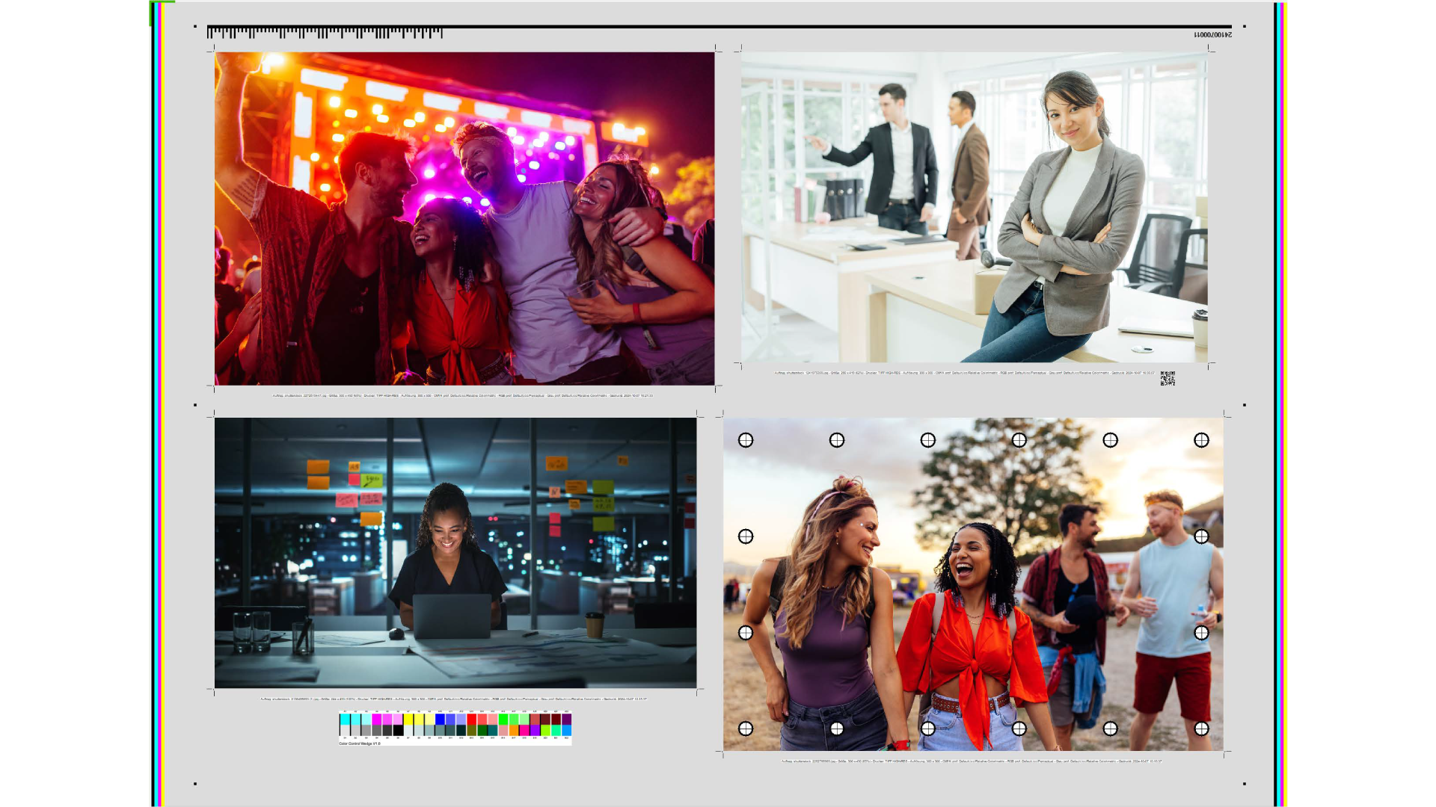Viewport: 1436px width, 807px height.
Task: Select the registration target at the outdoor photo's top-right corner
Action: [x=1201, y=440]
